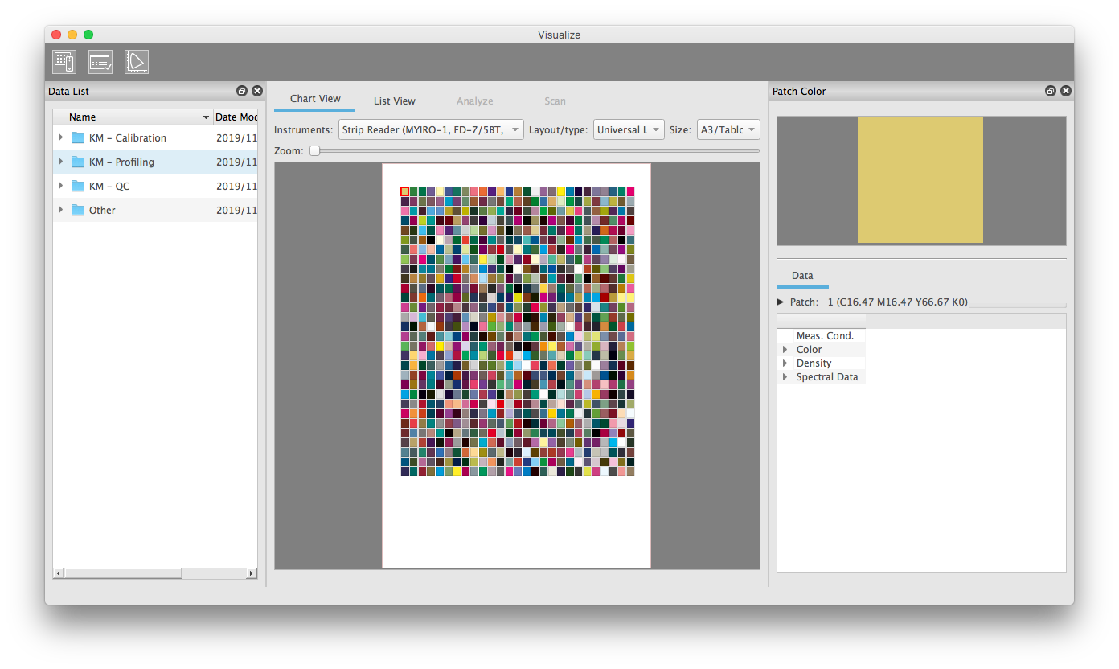The width and height of the screenshot is (1119, 669).
Task: Switch to the List View tab
Action: point(394,101)
